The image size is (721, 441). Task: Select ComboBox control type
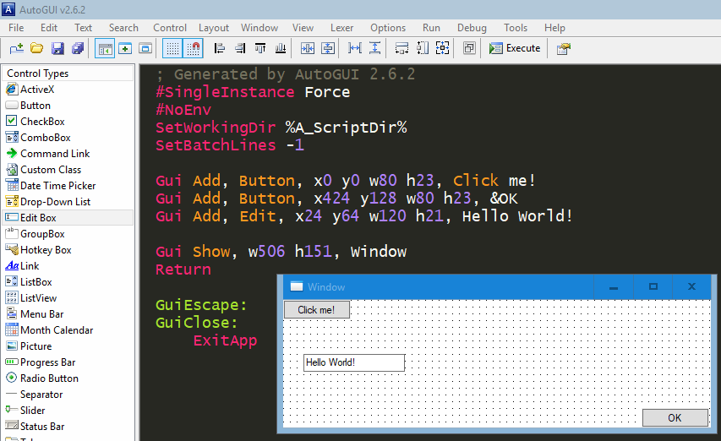pyautogui.click(x=68, y=138)
